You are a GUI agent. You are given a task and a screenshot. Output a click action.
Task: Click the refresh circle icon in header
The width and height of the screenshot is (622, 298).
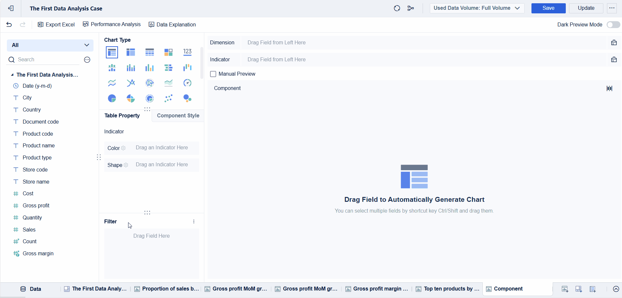(397, 8)
